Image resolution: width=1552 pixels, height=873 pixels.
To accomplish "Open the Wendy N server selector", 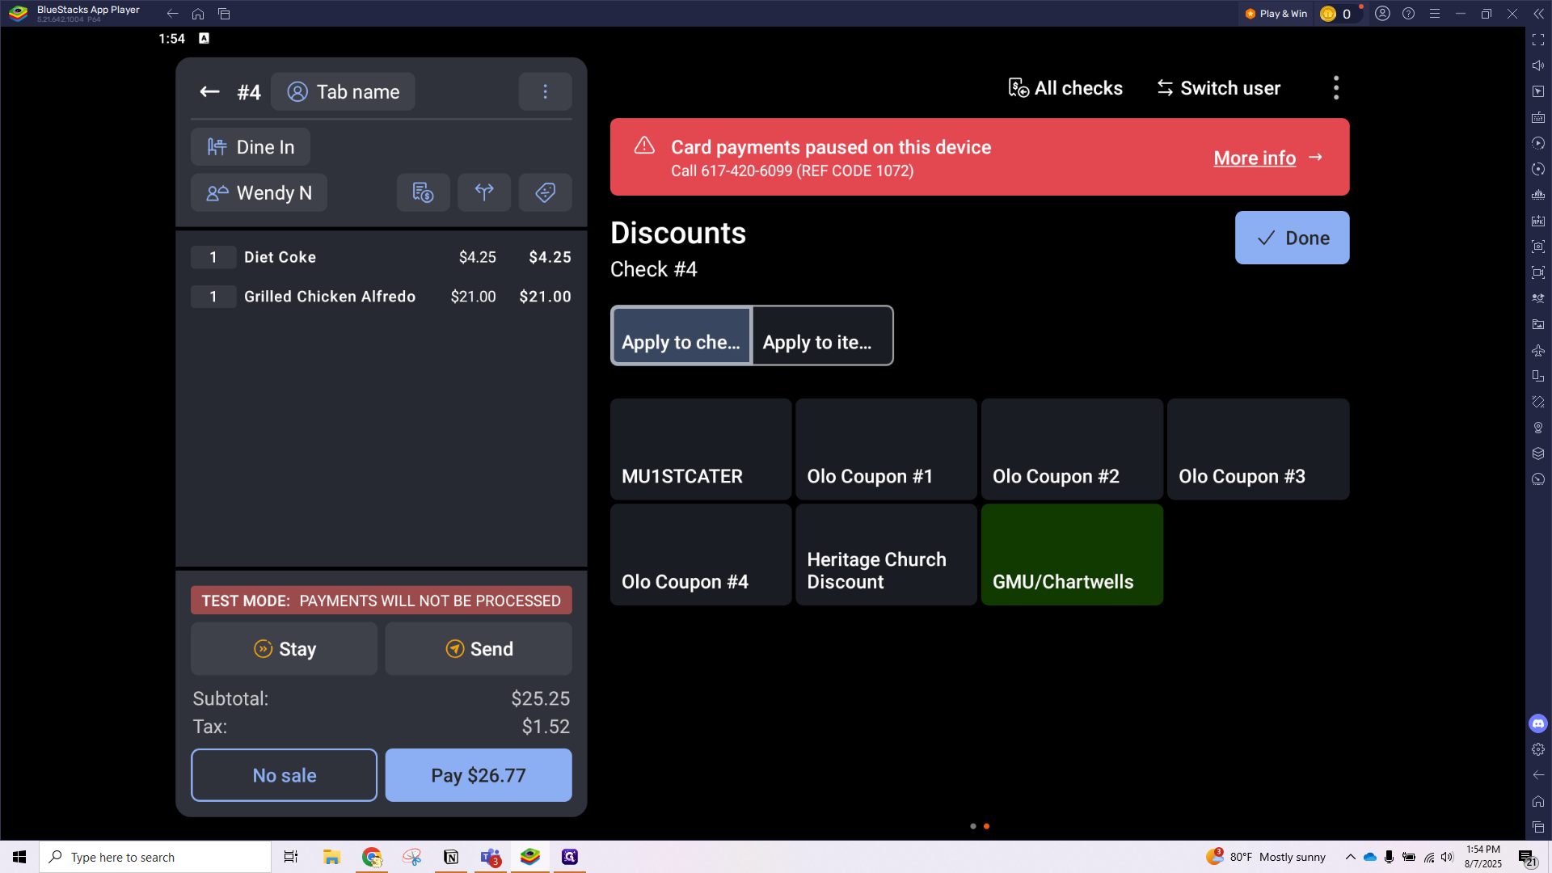I will [x=259, y=193].
